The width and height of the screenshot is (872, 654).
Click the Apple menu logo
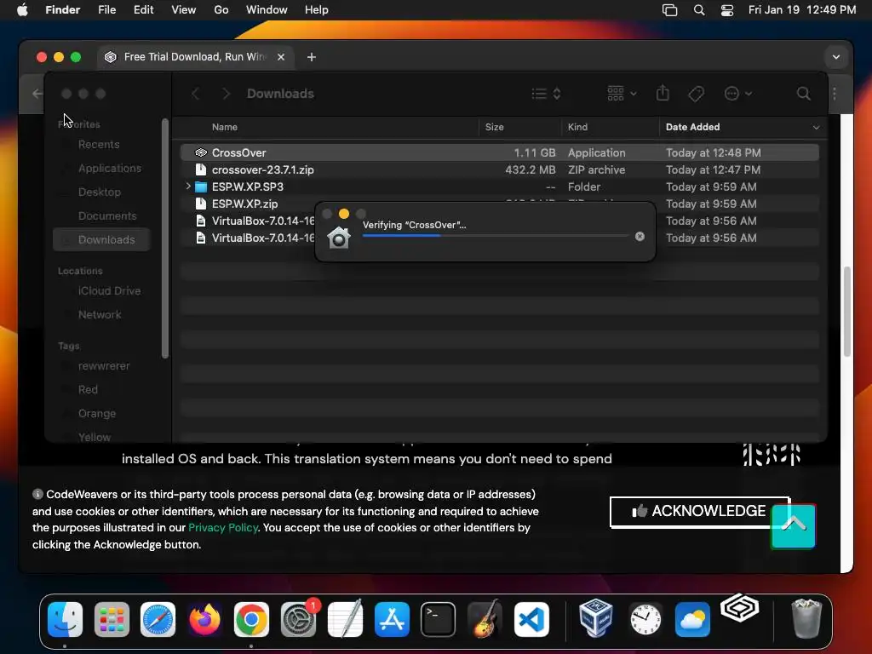click(x=22, y=10)
